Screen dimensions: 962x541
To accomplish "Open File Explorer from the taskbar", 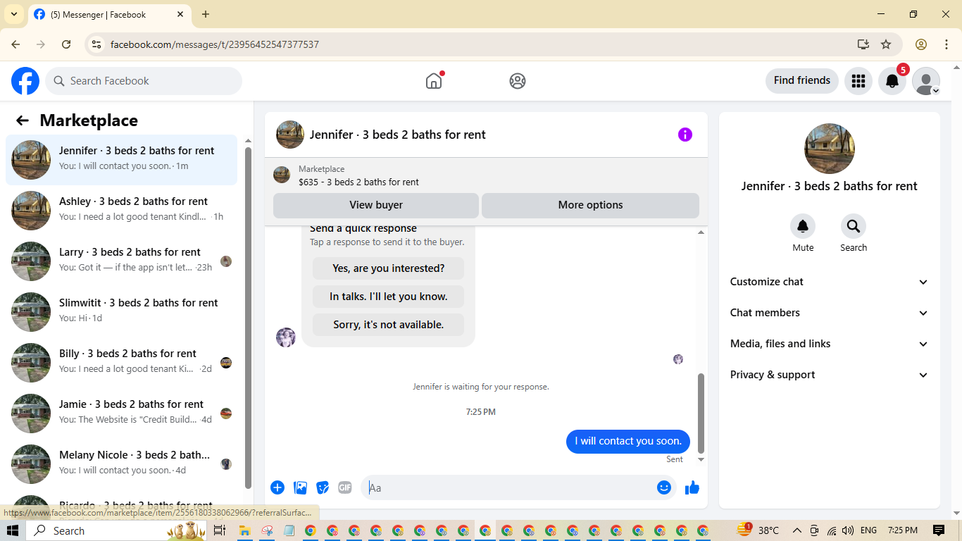I will (x=245, y=530).
